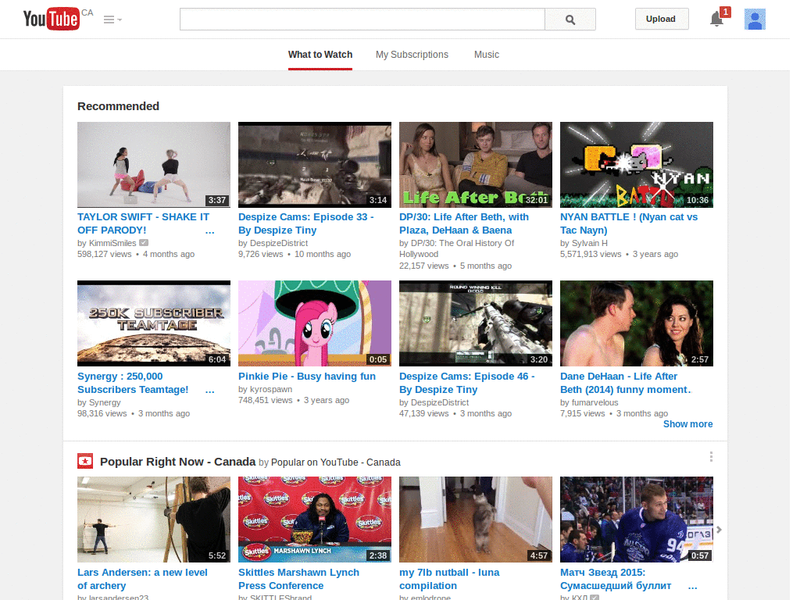Open Skittles Marshawn Lynch thumbnail
The image size is (800, 600).
315,520
